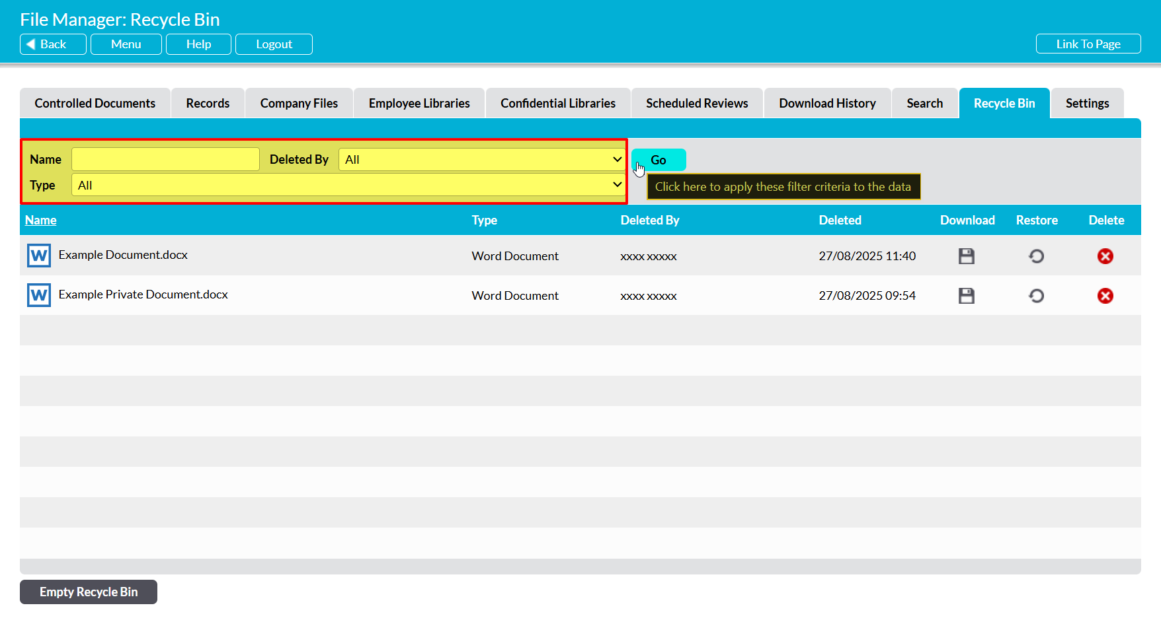Switch to Controlled Documents tab
This screenshot has height=622, width=1161.
point(95,104)
